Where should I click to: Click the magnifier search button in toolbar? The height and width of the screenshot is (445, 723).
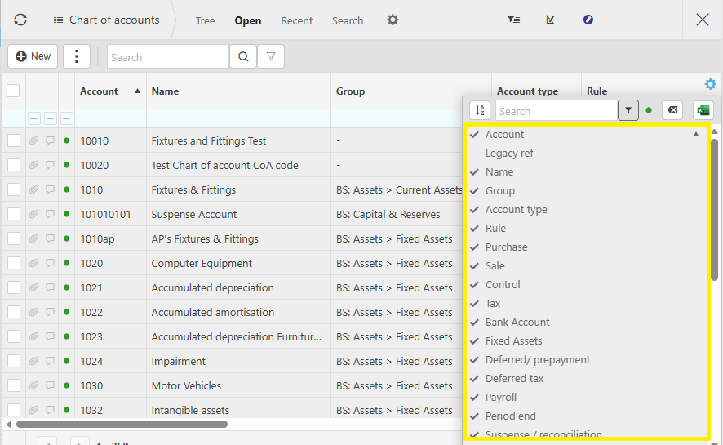pos(242,57)
